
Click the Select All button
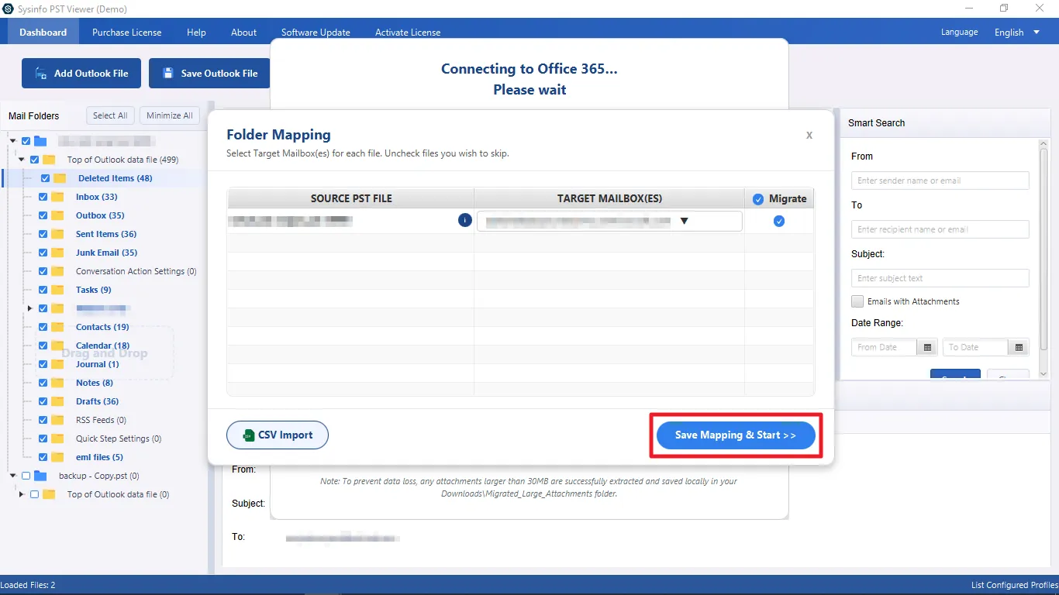(110, 115)
